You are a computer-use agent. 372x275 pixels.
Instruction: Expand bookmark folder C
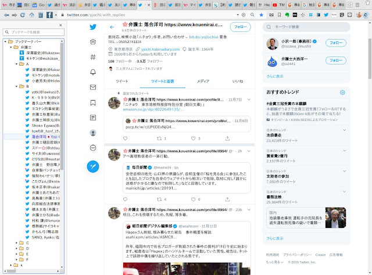(x=16, y=242)
